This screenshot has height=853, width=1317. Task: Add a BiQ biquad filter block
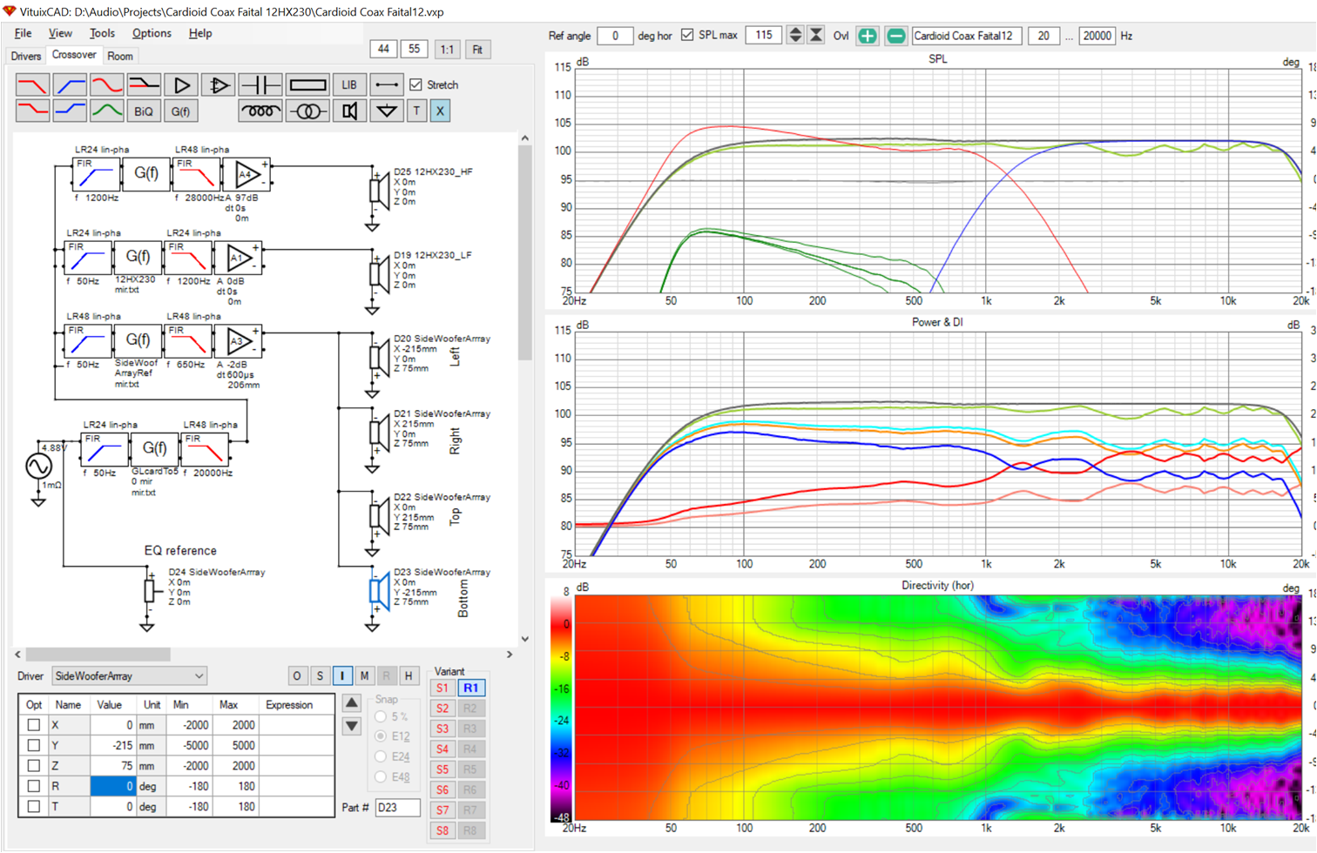[x=144, y=111]
